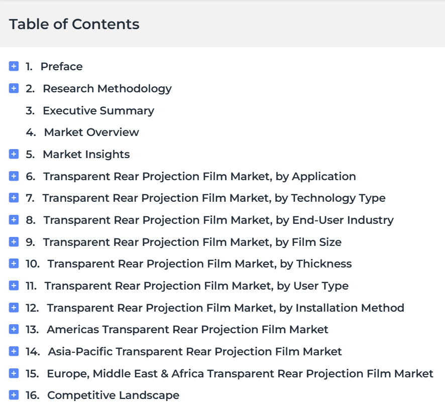Screen dimensions: 445x407
Task: Click plus icon beside by Film Size
Action: click(14, 242)
